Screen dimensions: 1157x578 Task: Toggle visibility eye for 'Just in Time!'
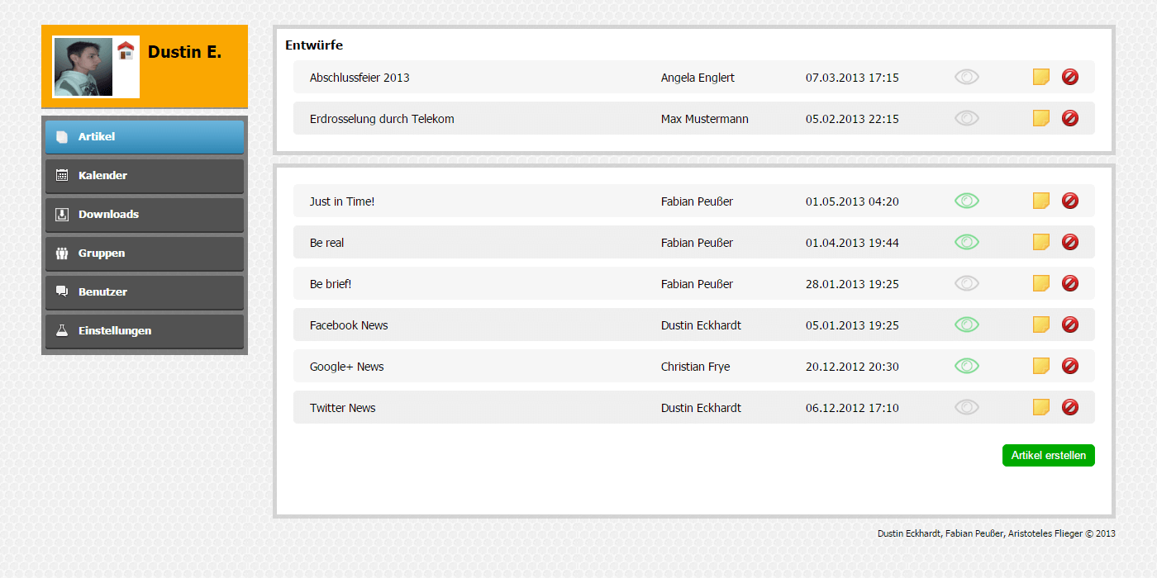pos(967,201)
